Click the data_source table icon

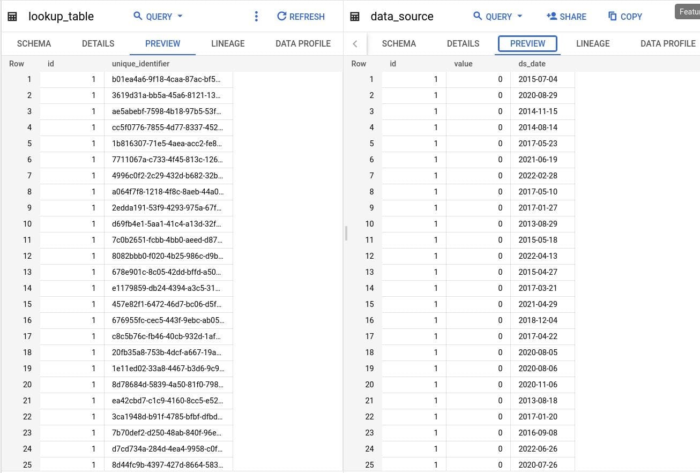tap(355, 17)
